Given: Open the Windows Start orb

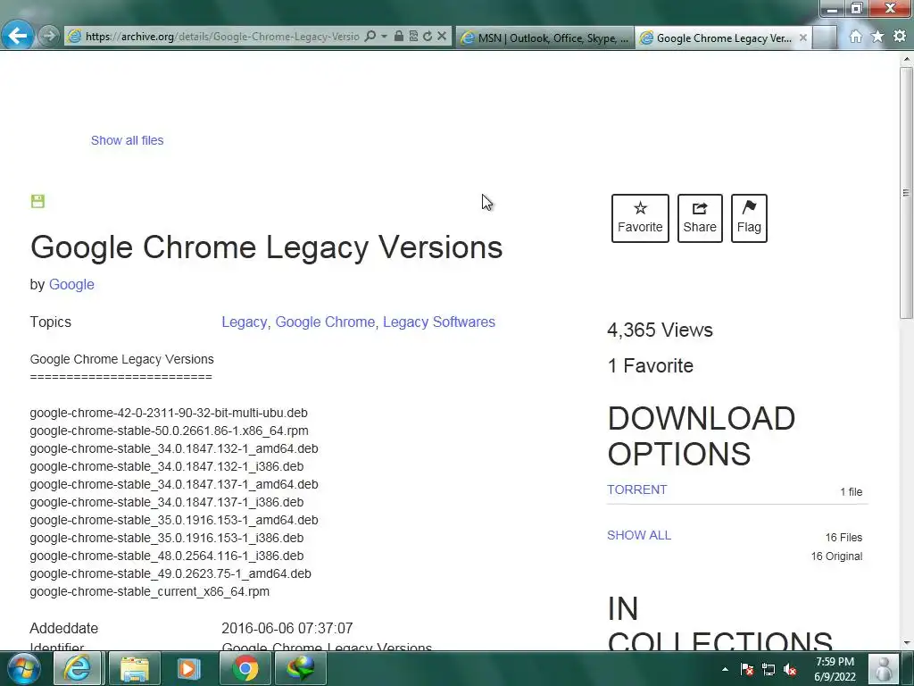Looking at the screenshot, I should (x=24, y=668).
